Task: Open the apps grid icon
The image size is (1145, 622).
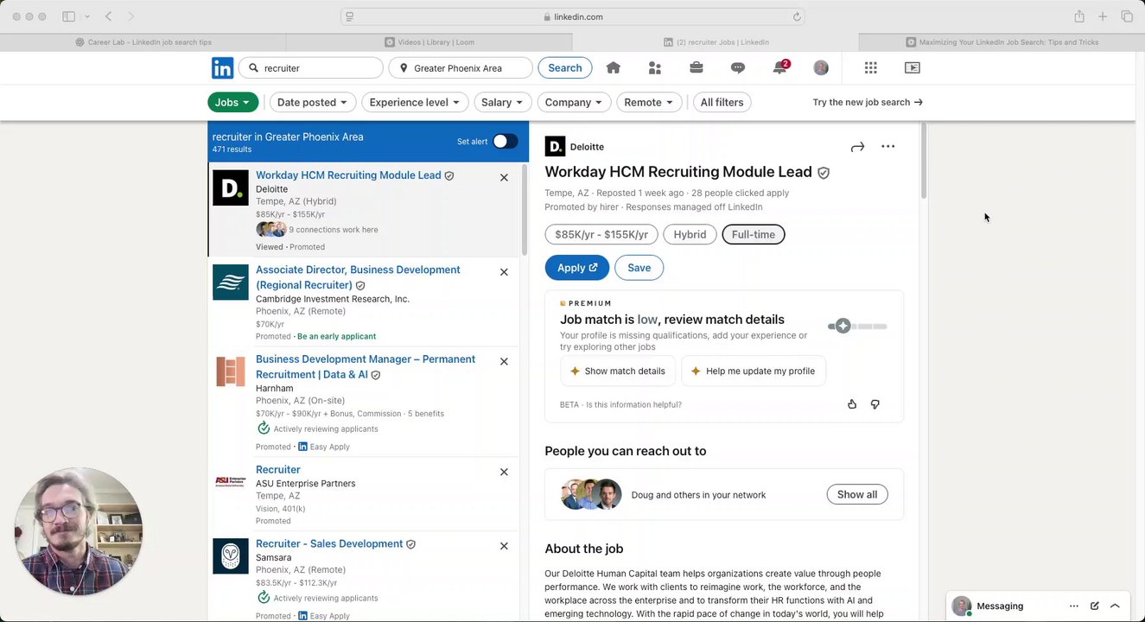Action: (871, 67)
